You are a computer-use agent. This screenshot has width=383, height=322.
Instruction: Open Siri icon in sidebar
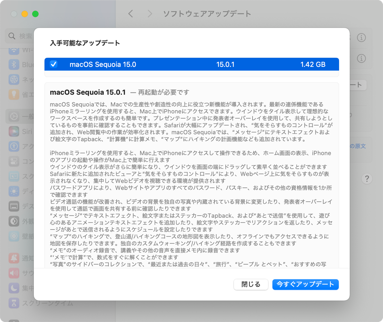(14, 131)
